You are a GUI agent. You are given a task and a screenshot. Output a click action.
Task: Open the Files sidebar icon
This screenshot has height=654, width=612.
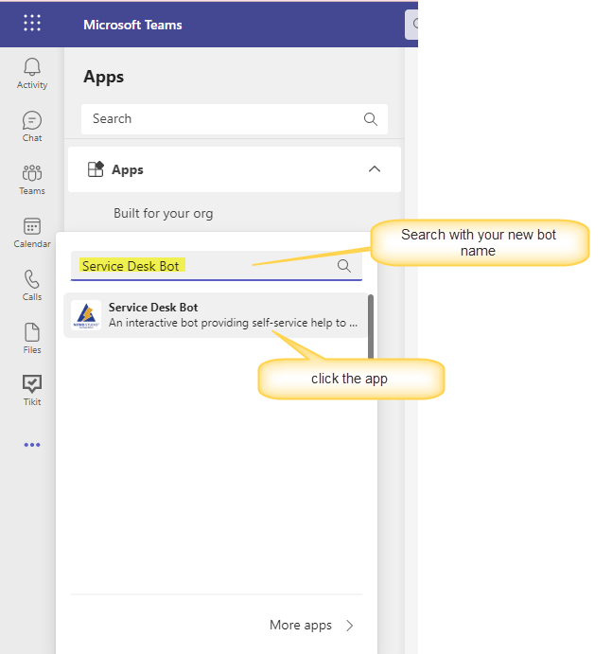point(32,338)
